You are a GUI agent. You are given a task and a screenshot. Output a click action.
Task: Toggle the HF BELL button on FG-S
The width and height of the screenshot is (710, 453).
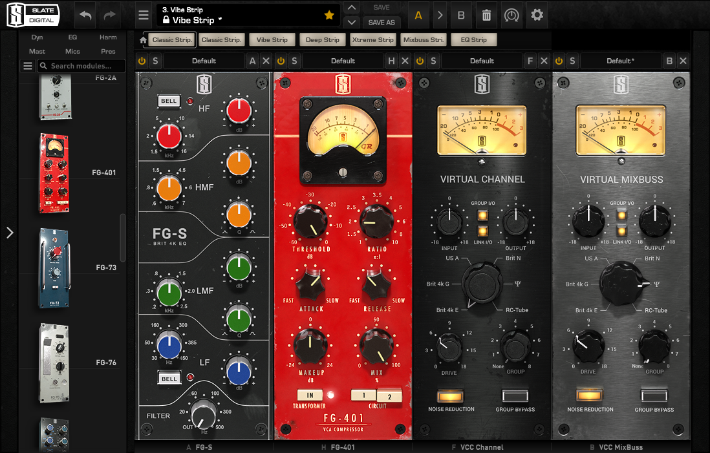coord(169,101)
